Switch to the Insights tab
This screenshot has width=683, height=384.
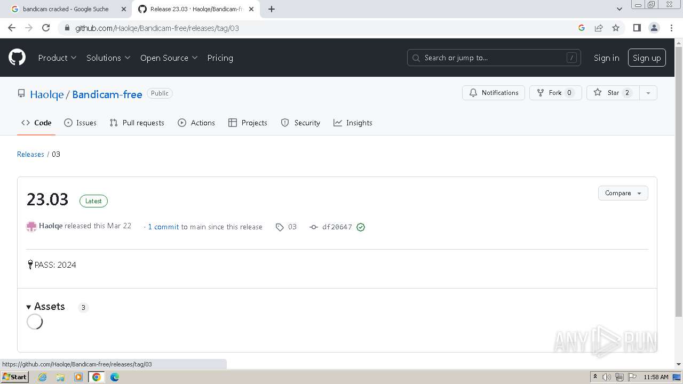pyautogui.click(x=353, y=123)
